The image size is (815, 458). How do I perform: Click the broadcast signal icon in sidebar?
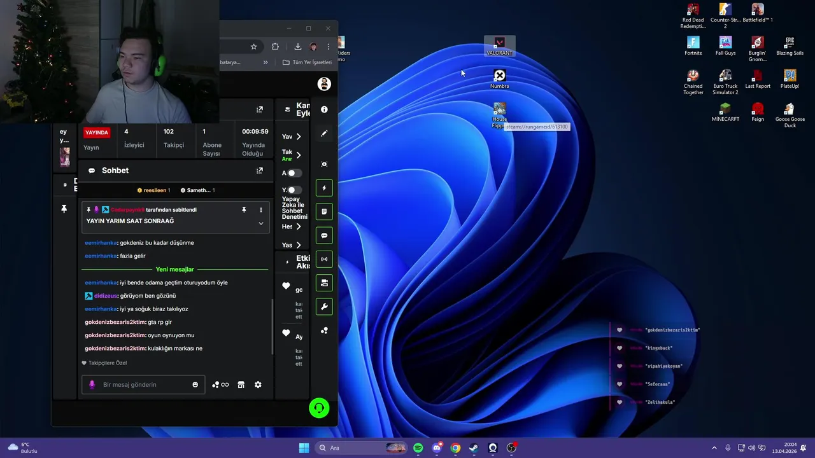[x=324, y=259]
